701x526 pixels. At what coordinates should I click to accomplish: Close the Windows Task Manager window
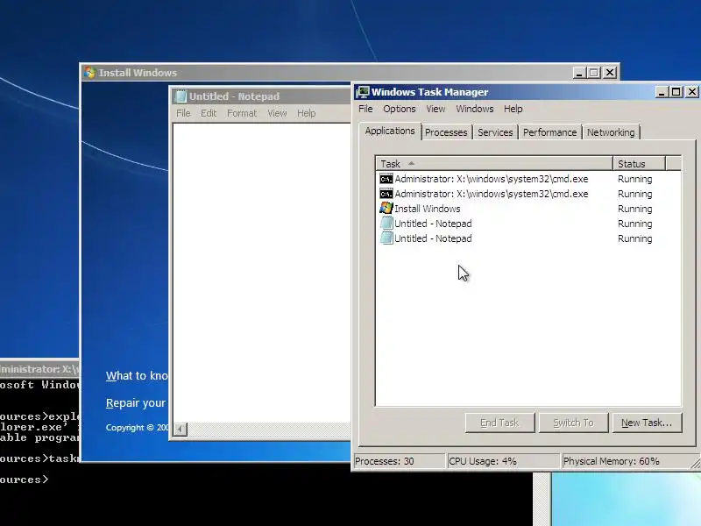pyautogui.click(x=692, y=92)
